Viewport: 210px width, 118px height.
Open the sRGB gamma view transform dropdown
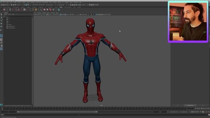(104, 14)
